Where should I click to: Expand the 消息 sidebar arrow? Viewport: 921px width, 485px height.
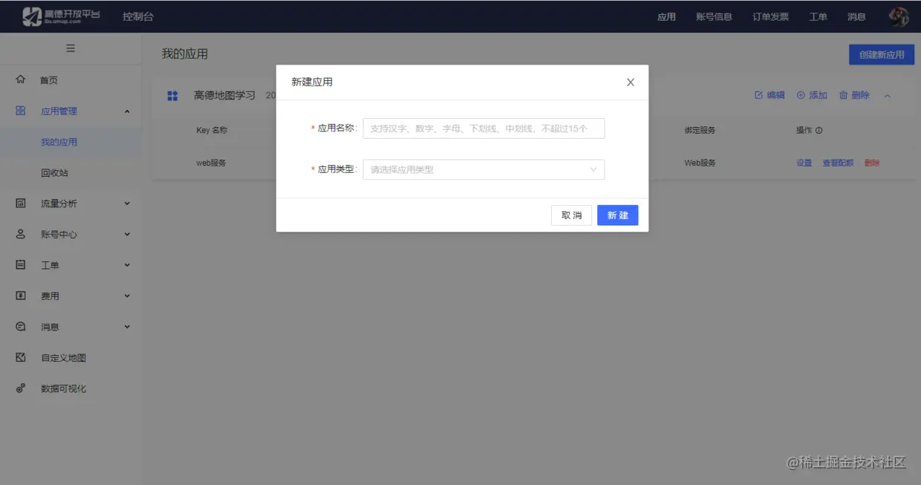pyautogui.click(x=127, y=327)
